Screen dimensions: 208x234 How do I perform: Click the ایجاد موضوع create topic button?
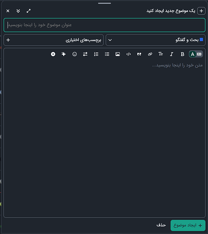188,226
